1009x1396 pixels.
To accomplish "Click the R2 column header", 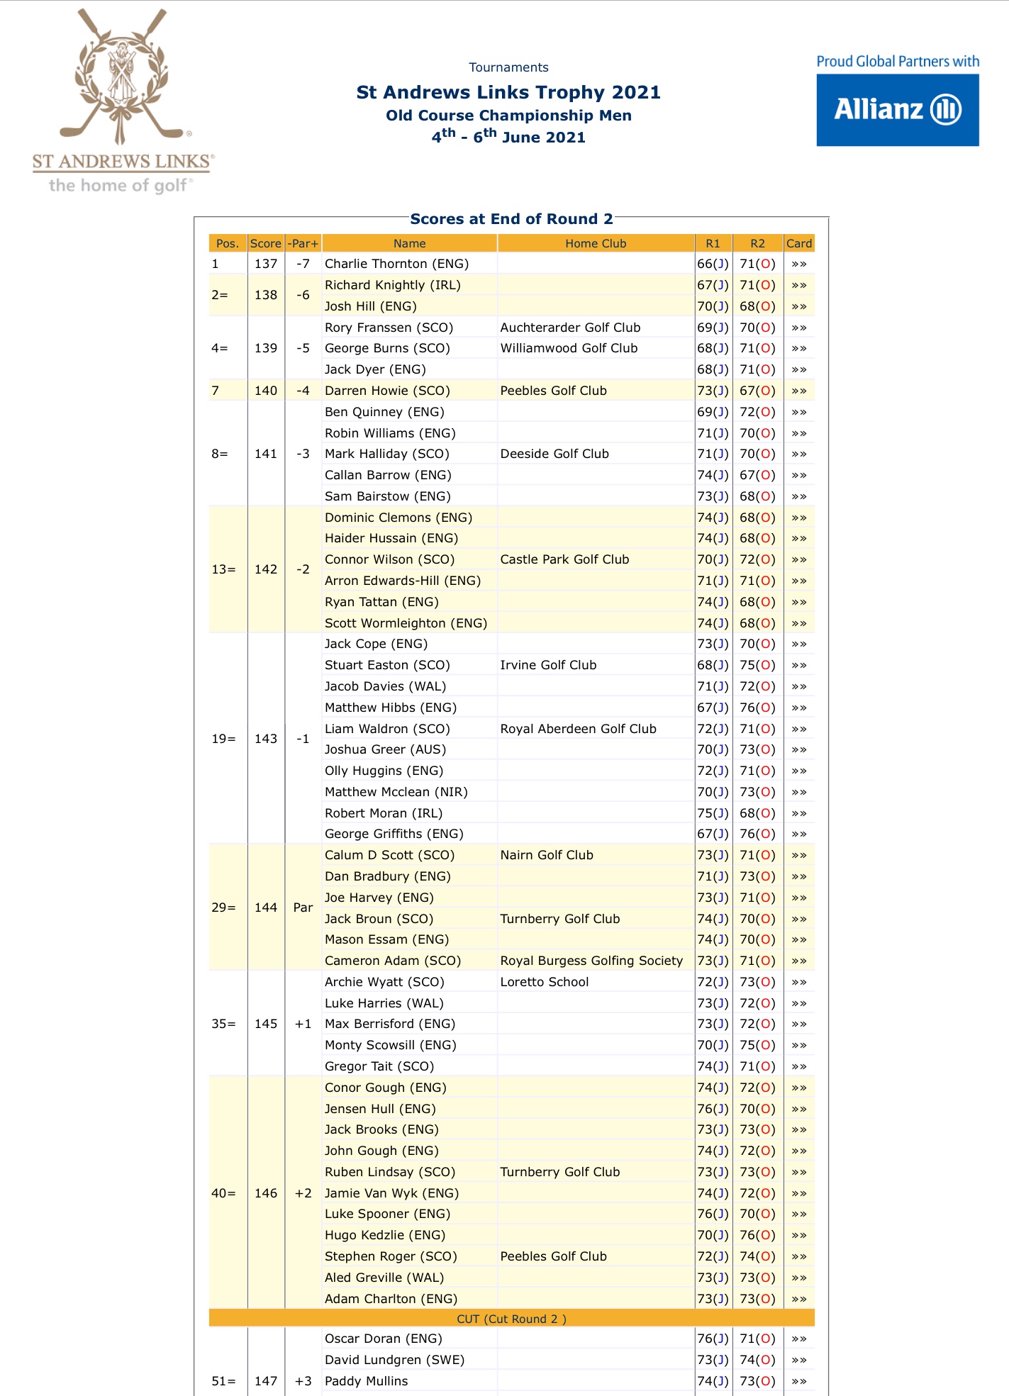I will pyautogui.click(x=757, y=243).
